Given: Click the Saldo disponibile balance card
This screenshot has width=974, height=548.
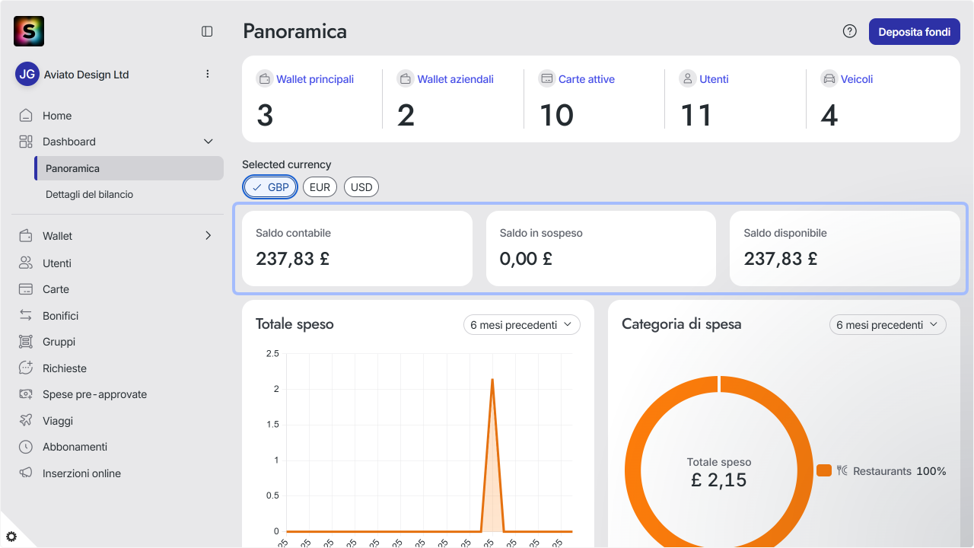Looking at the screenshot, I should pos(845,249).
